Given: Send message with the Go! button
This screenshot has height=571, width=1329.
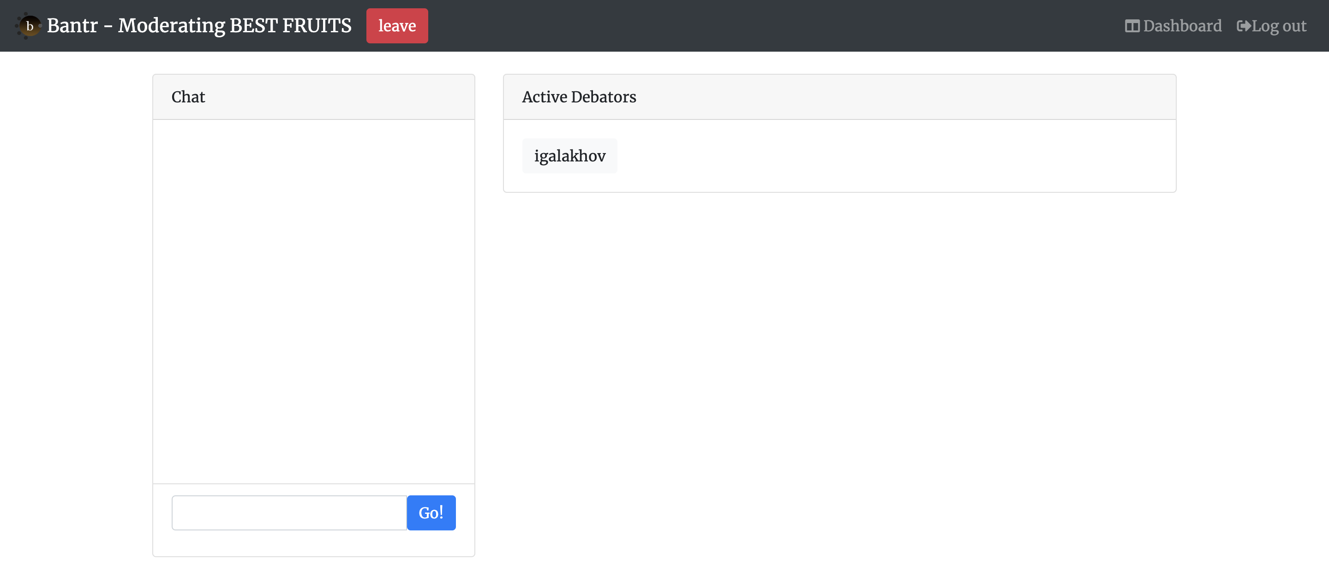Looking at the screenshot, I should (431, 512).
